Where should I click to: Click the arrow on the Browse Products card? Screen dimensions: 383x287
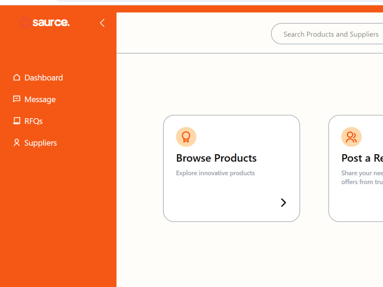[x=283, y=202]
